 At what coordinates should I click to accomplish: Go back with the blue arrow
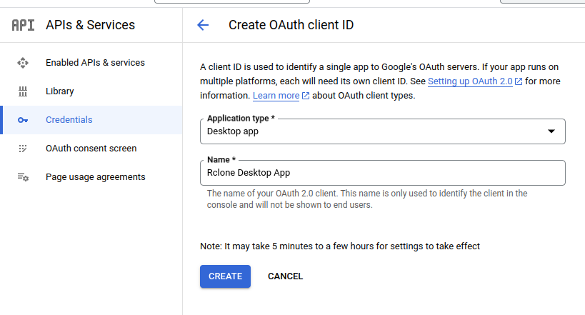(x=203, y=25)
